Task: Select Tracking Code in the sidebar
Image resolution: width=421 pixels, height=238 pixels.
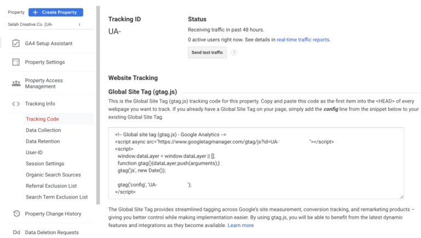Action: click(x=42, y=119)
